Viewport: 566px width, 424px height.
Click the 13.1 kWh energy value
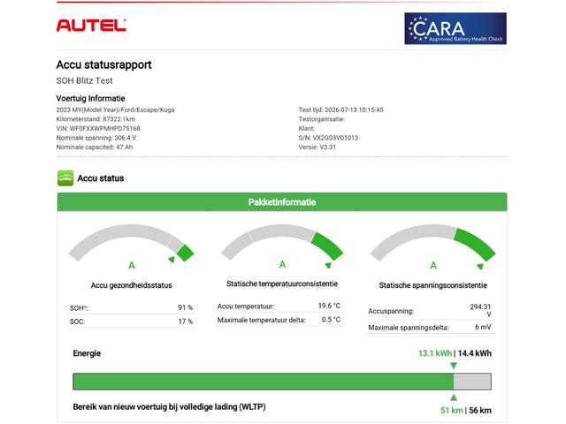click(435, 353)
